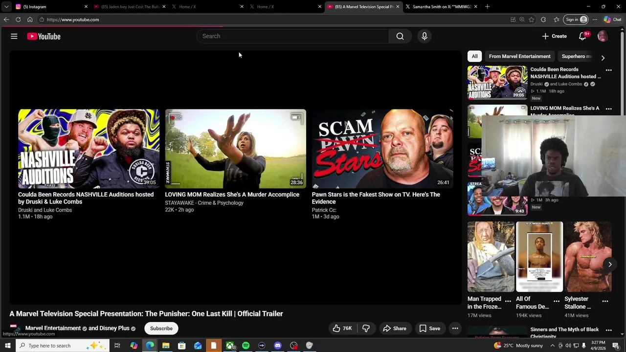
Task: Go back in the browser
Action: 6,20
